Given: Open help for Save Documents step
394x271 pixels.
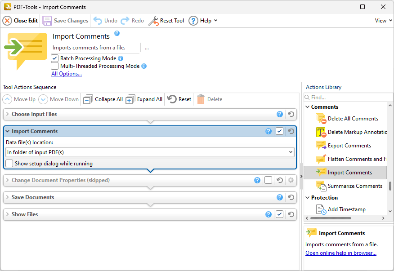Looking at the screenshot, I should click(280, 197).
